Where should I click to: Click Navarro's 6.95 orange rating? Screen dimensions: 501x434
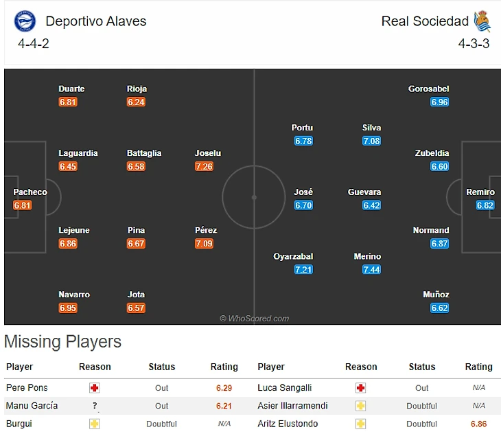[68, 308]
